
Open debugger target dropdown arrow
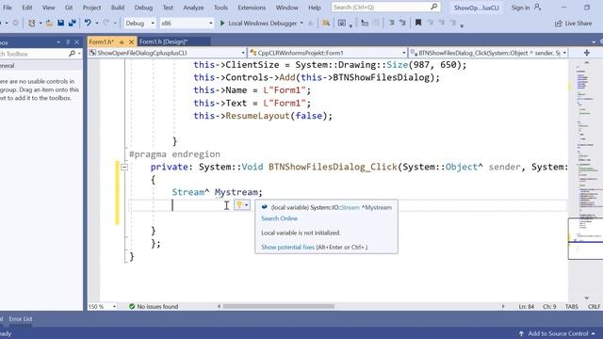(301, 23)
